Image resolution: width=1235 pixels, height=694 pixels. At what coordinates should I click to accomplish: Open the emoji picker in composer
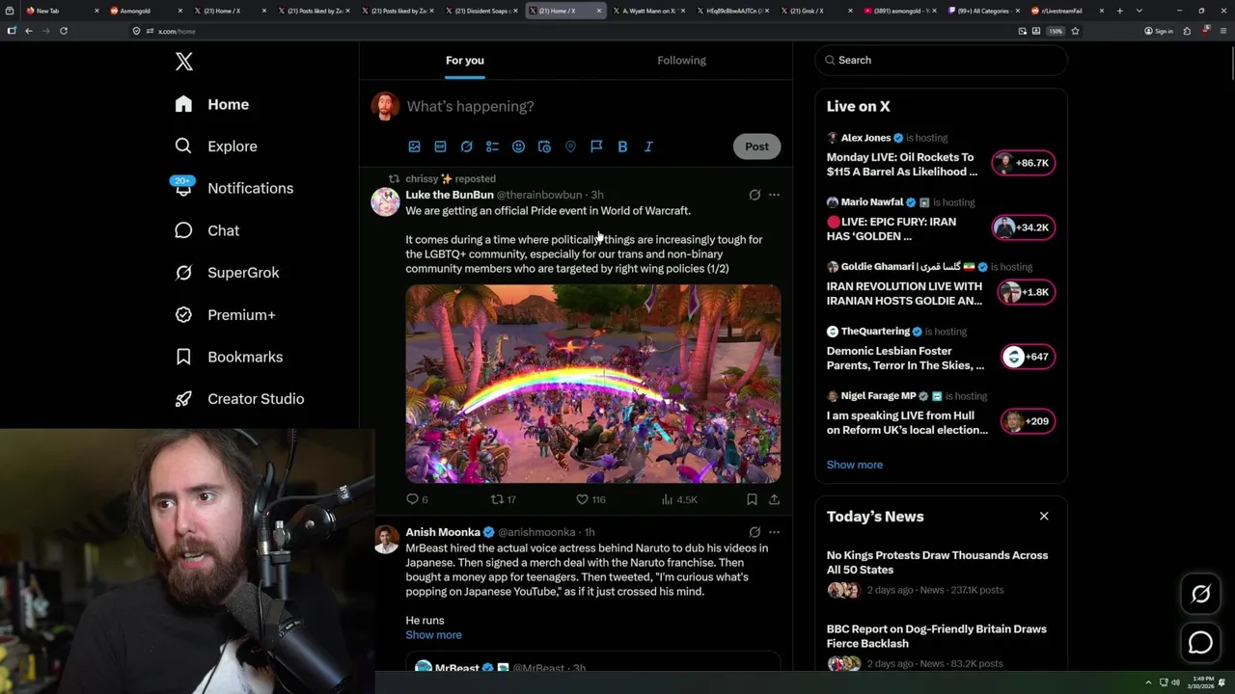coord(518,147)
